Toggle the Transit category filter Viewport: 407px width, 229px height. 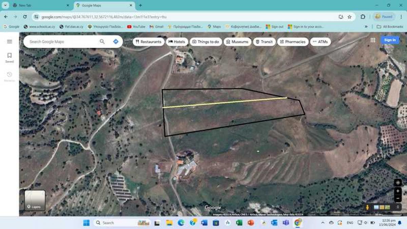pos(265,42)
